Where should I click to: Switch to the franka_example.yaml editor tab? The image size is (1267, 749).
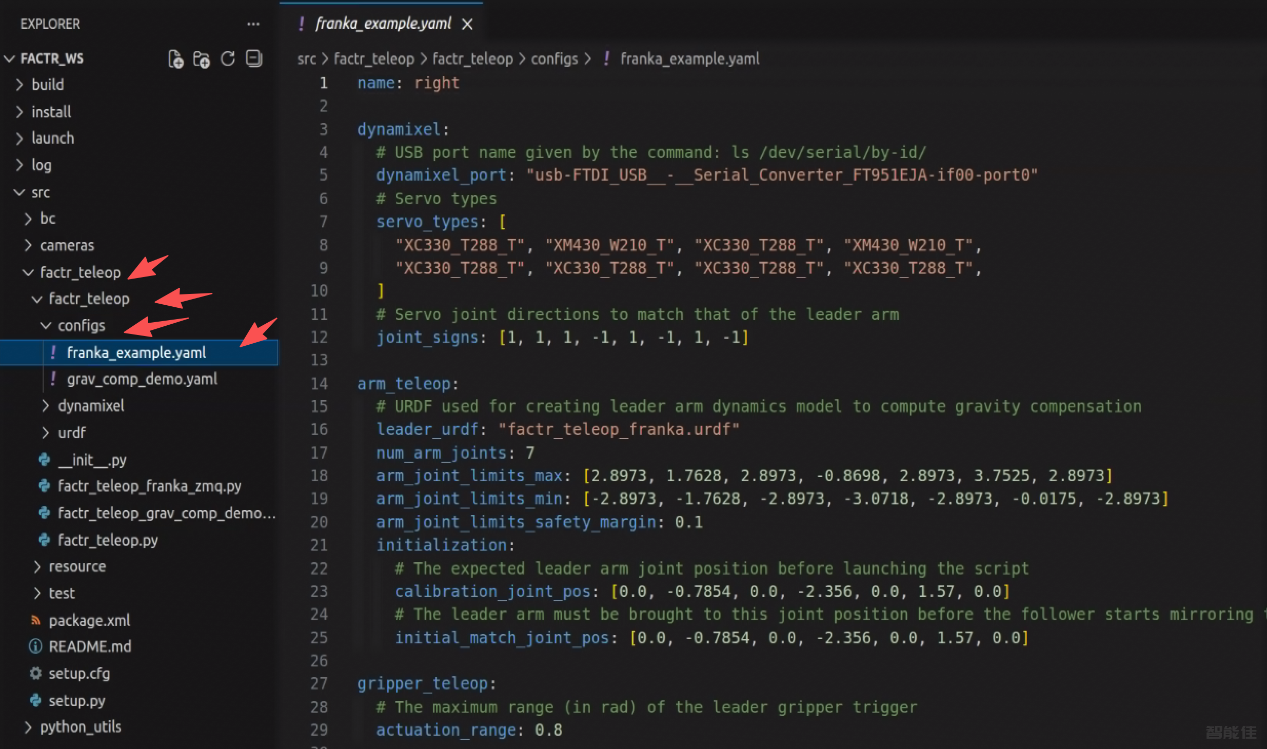click(x=383, y=24)
